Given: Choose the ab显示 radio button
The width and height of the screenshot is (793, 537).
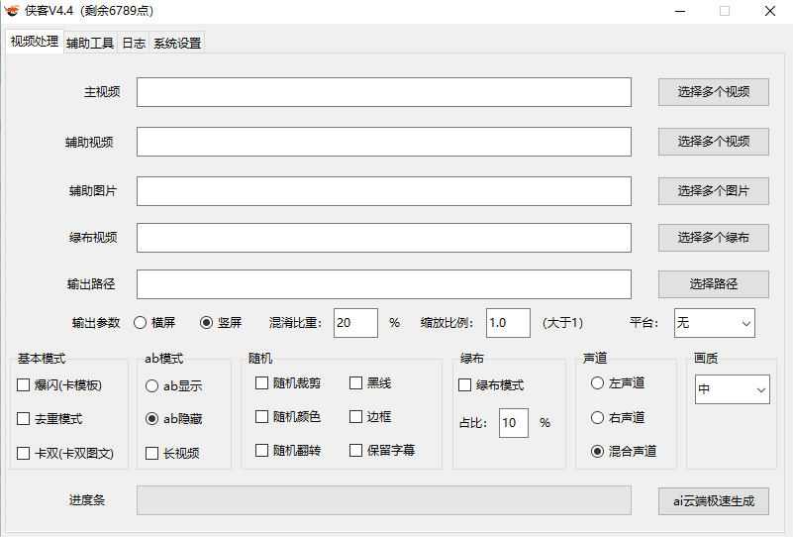Looking at the screenshot, I should coord(151,385).
